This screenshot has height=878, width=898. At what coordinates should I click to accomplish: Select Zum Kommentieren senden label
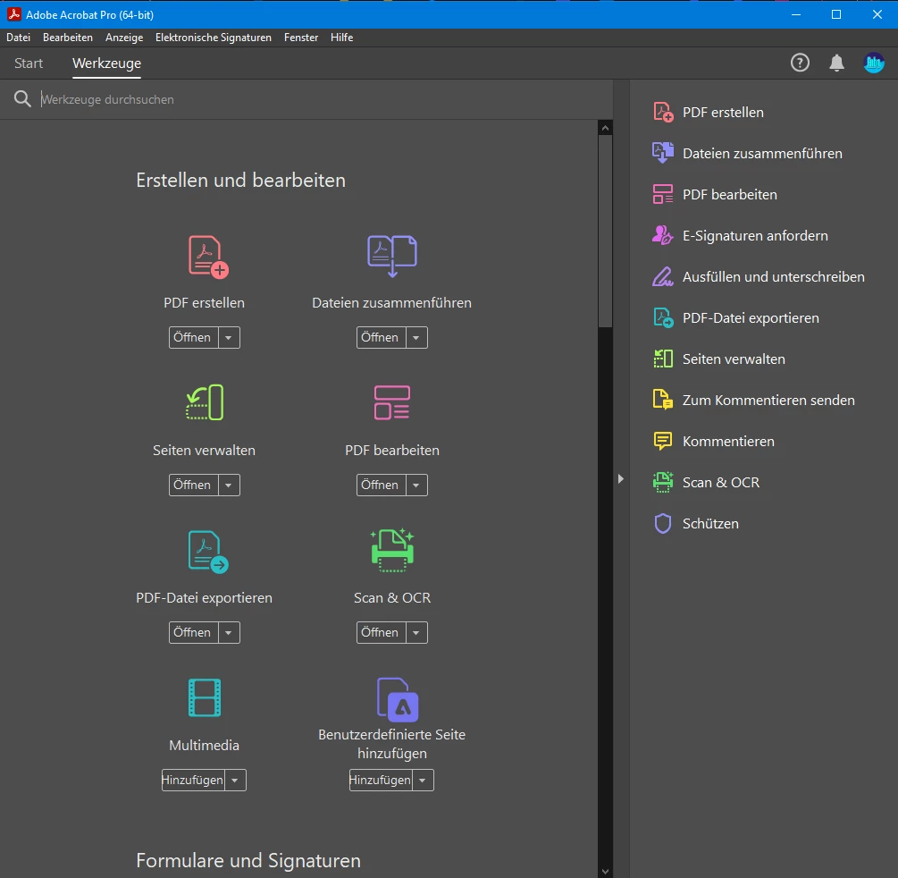coord(768,400)
